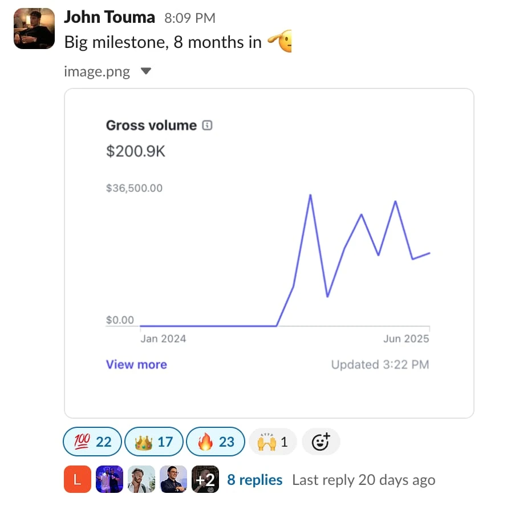Click the +2 more repliers avatar
519x510 pixels.
click(205, 480)
